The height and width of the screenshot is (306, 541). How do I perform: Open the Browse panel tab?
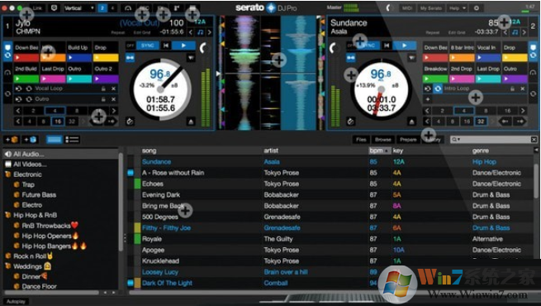click(383, 140)
